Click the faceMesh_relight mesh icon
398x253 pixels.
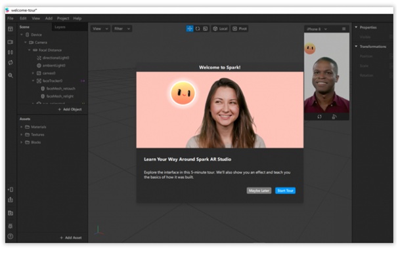coord(43,96)
